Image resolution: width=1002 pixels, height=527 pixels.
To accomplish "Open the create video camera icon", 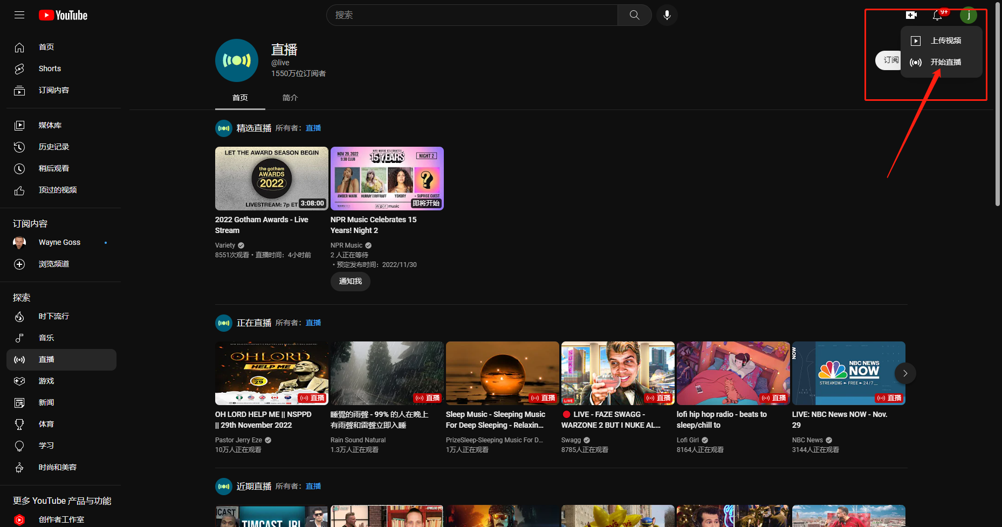I will (x=911, y=15).
